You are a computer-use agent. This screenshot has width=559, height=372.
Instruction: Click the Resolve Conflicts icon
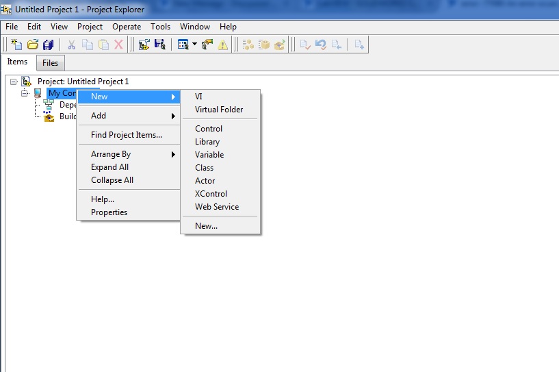tap(207, 45)
